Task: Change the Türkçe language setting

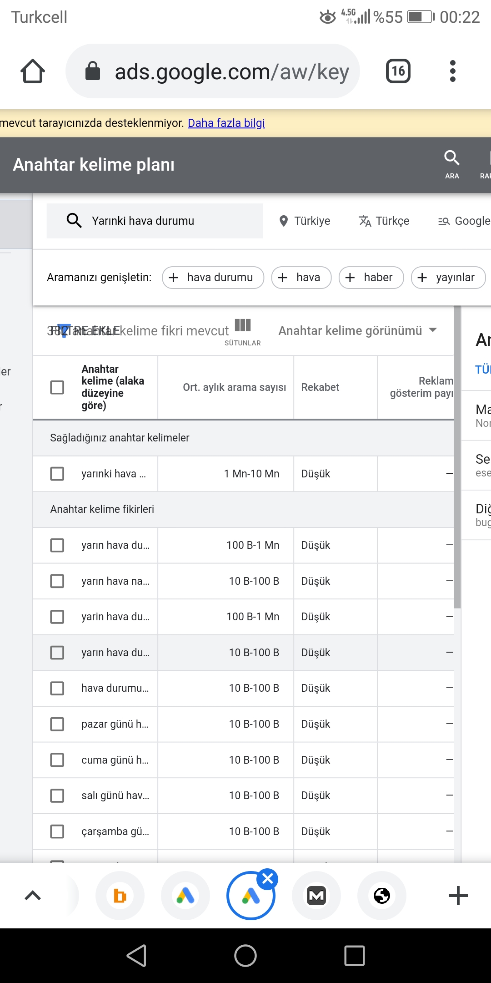Action: click(384, 221)
